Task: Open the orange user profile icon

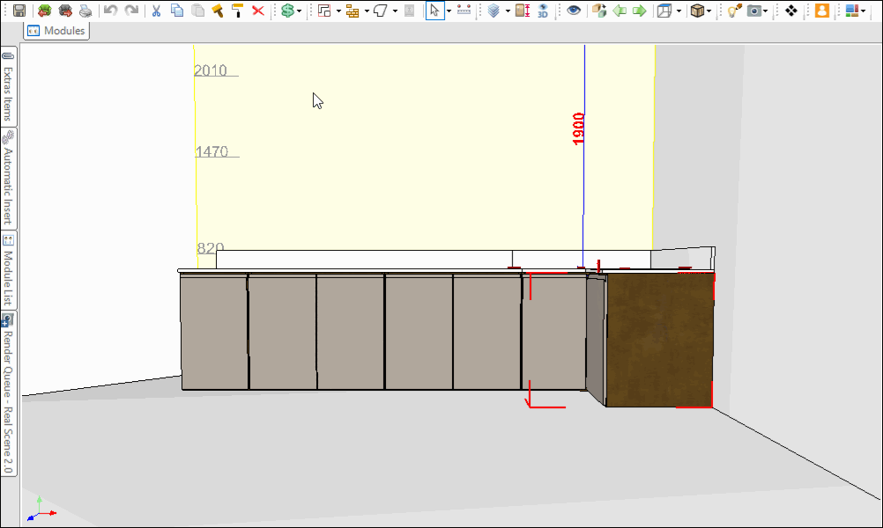Action: point(821,11)
